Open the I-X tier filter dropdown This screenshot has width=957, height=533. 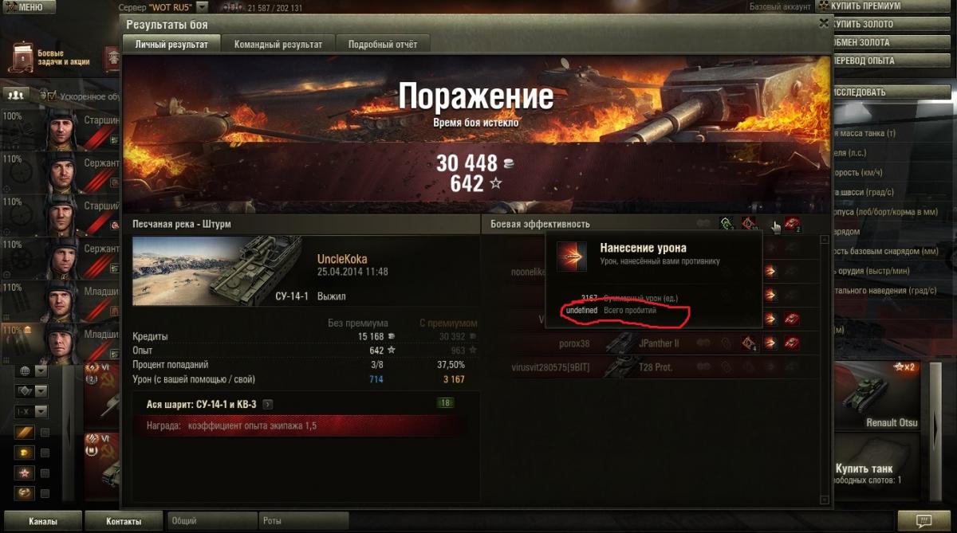tap(32, 412)
